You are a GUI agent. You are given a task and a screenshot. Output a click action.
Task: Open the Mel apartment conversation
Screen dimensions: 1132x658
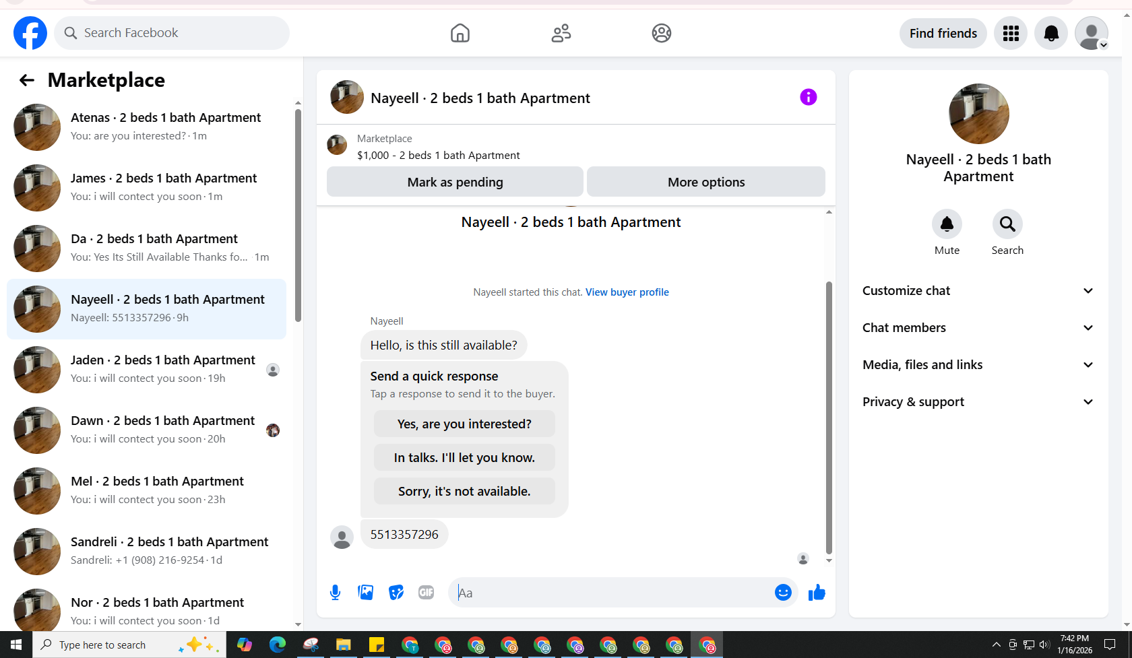(x=147, y=491)
